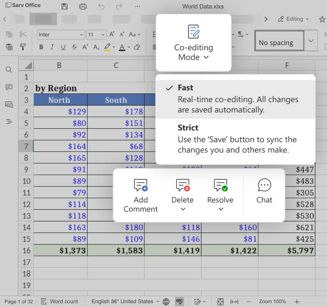Click the Word count button

(x=59, y=302)
